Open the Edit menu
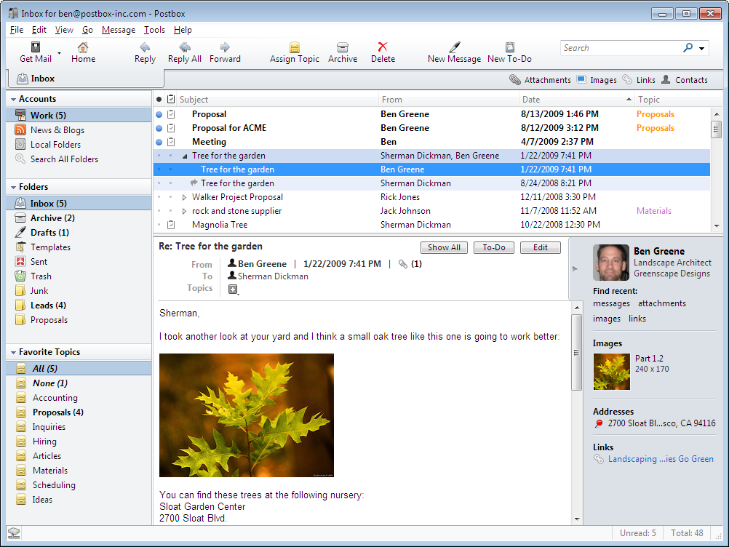The width and height of the screenshot is (729, 547). point(39,30)
